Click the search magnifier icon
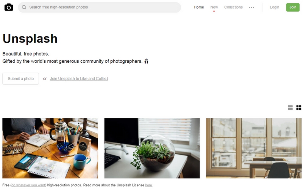This screenshot has width=303, height=189. click(x=24, y=7)
